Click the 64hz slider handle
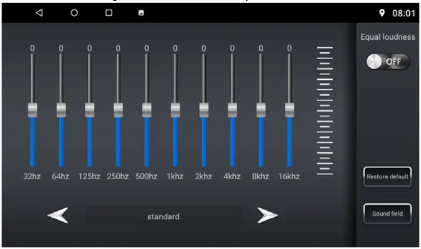421x249 pixels. click(x=61, y=110)
